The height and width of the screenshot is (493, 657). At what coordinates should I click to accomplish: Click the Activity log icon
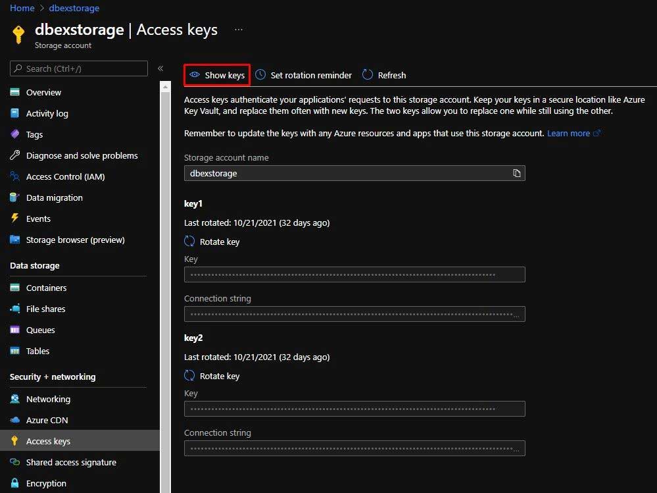pos(14,113)
